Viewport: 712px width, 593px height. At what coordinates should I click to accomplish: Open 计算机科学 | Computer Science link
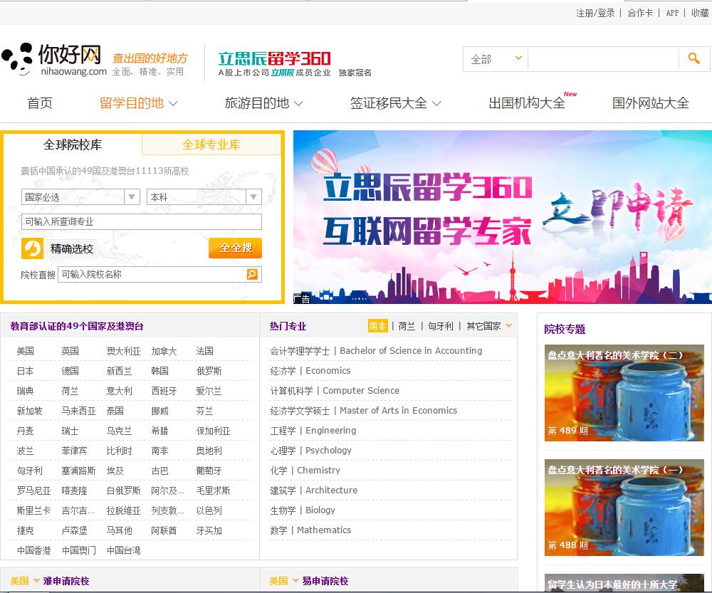tap(335, 391)
